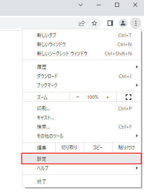The height and width of the screenshot is (193, 144).
Task: Click the コピー button
Action: click(x=98, y=147)
